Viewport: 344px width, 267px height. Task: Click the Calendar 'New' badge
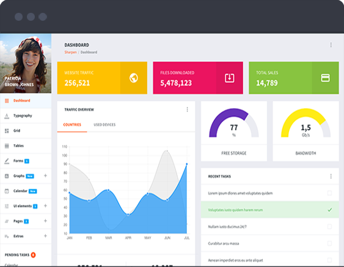(x=32, y=191)
